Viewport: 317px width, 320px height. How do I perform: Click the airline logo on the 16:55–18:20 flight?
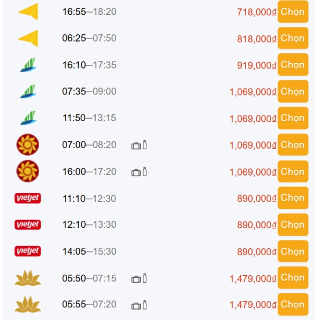pos(28,12)
